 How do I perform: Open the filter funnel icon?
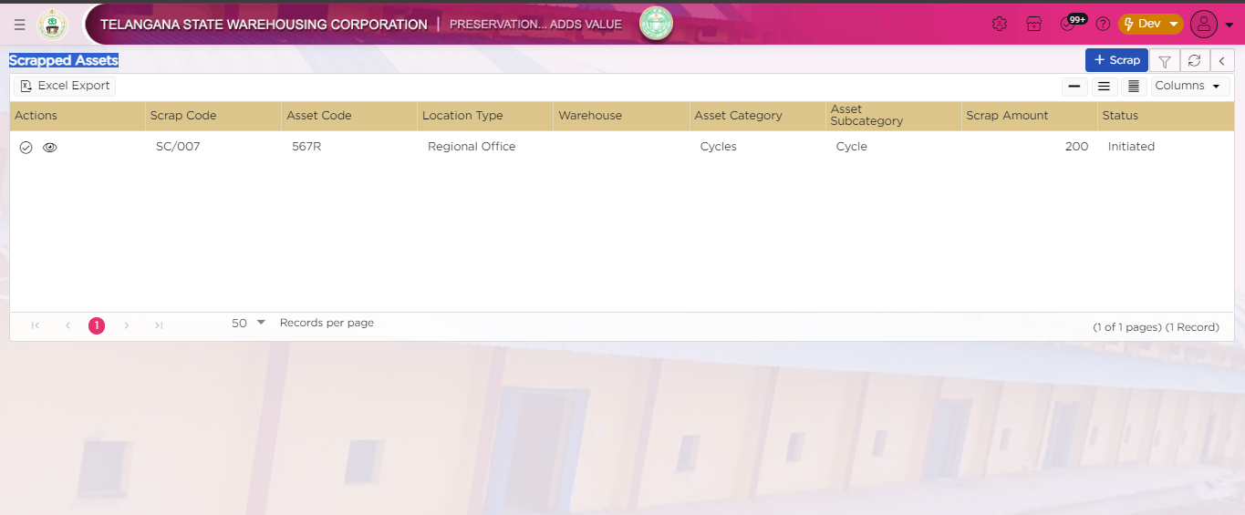click(1165, 60)
